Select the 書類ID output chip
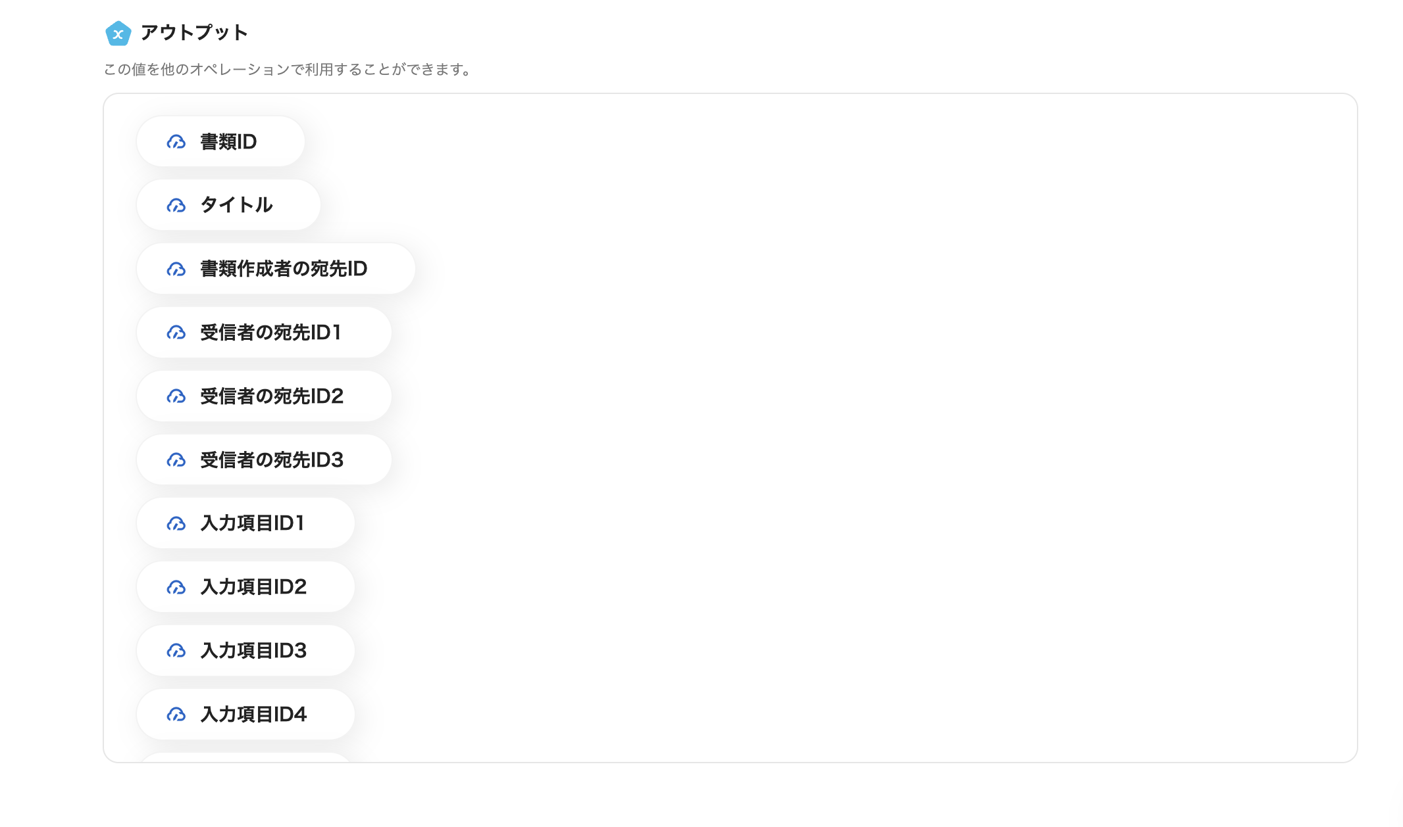Image resolution: width=1403 pixels, height=827 pixels. click(228, 142)
